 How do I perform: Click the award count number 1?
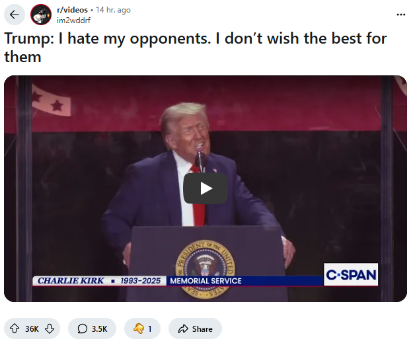(150, 328)
